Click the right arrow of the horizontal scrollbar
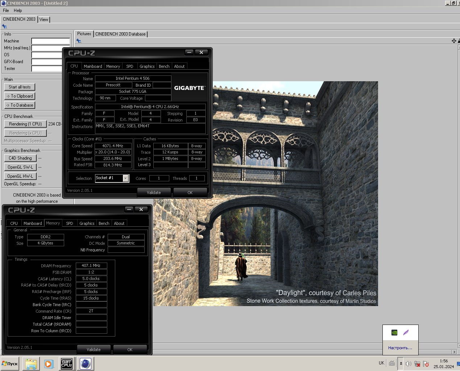 coord(455,352)
